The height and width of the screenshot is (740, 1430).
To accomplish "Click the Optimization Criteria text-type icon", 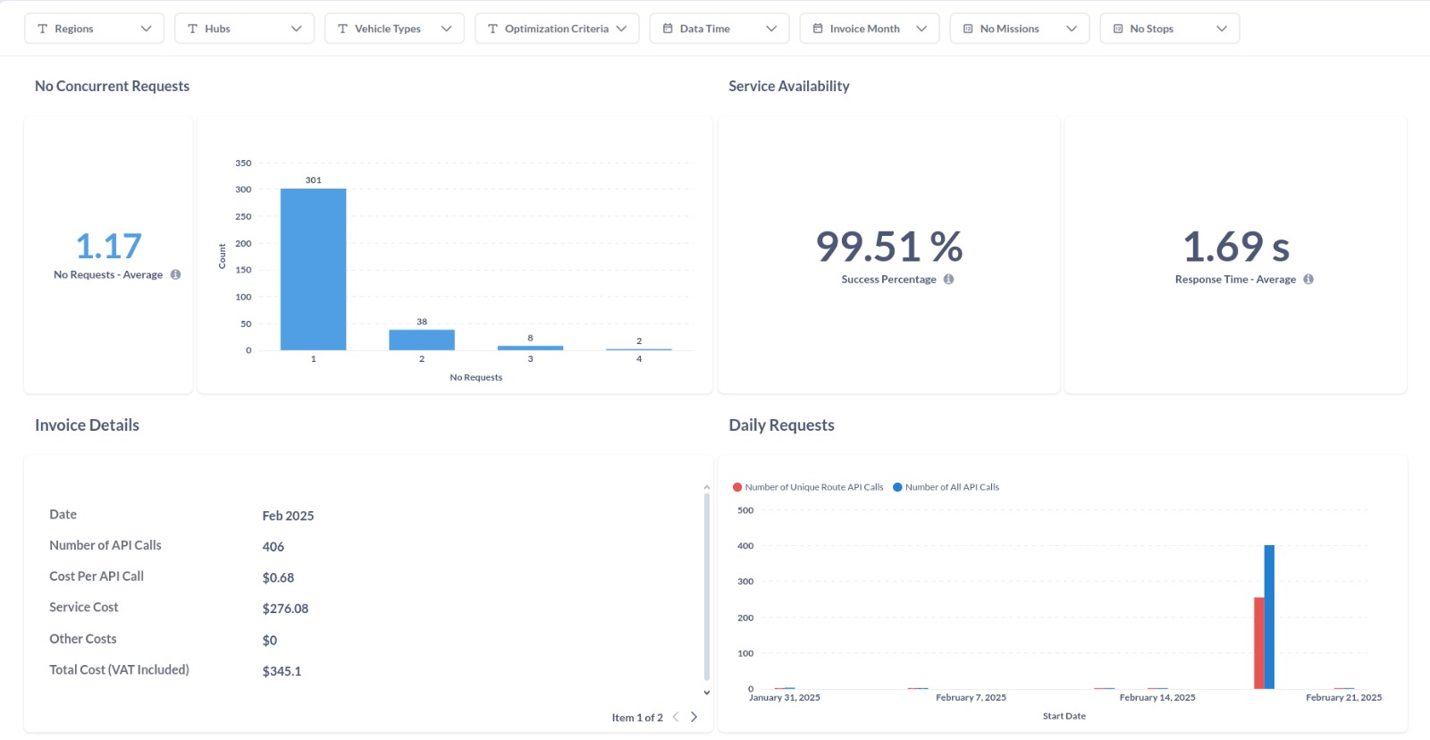I will point(492,29).
